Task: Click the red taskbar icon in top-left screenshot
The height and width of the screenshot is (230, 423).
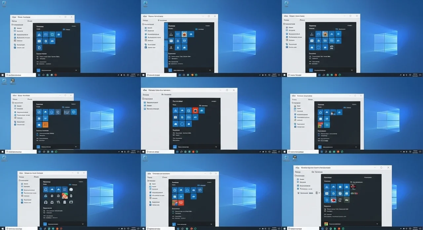Action: point(56,75)
